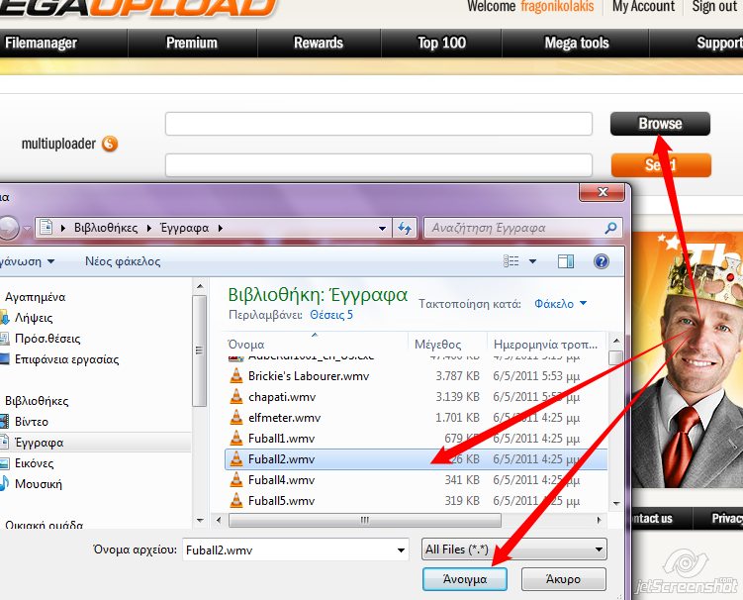Click the Browse button
This screenshot has width=743, height=600.
tap(660, 124)
